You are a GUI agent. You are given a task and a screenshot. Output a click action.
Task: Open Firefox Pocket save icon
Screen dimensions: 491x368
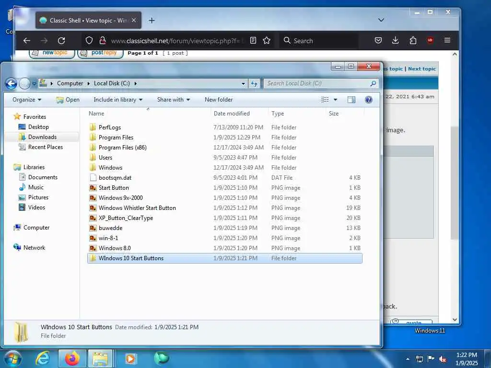[378, 40]
